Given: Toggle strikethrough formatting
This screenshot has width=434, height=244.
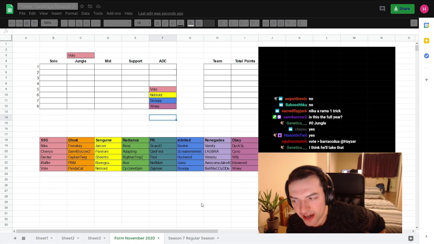Looking at the screenshot, I should [x=173, y=23].
